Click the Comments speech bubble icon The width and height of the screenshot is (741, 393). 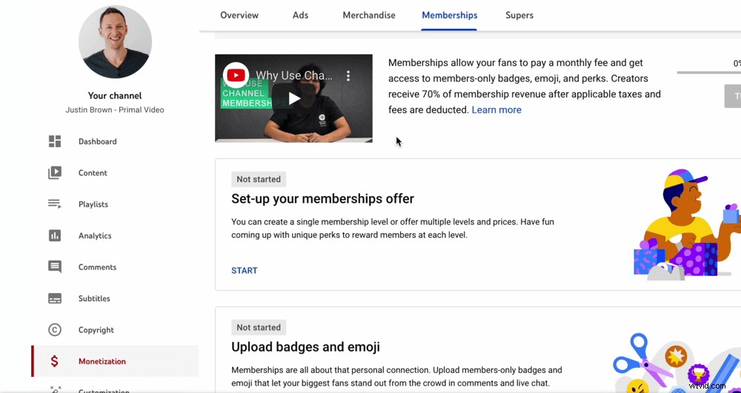55,267
